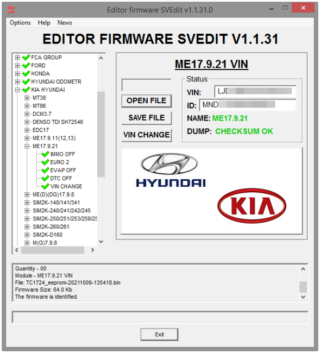Viewport: 320px width, 353px height.
Task: Click the tree horizontal scroll-left arrow
Action: 17,250
